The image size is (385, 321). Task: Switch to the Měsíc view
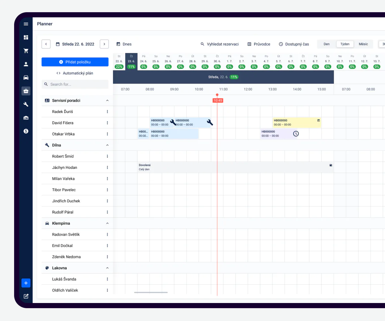[x=364, y=44]
